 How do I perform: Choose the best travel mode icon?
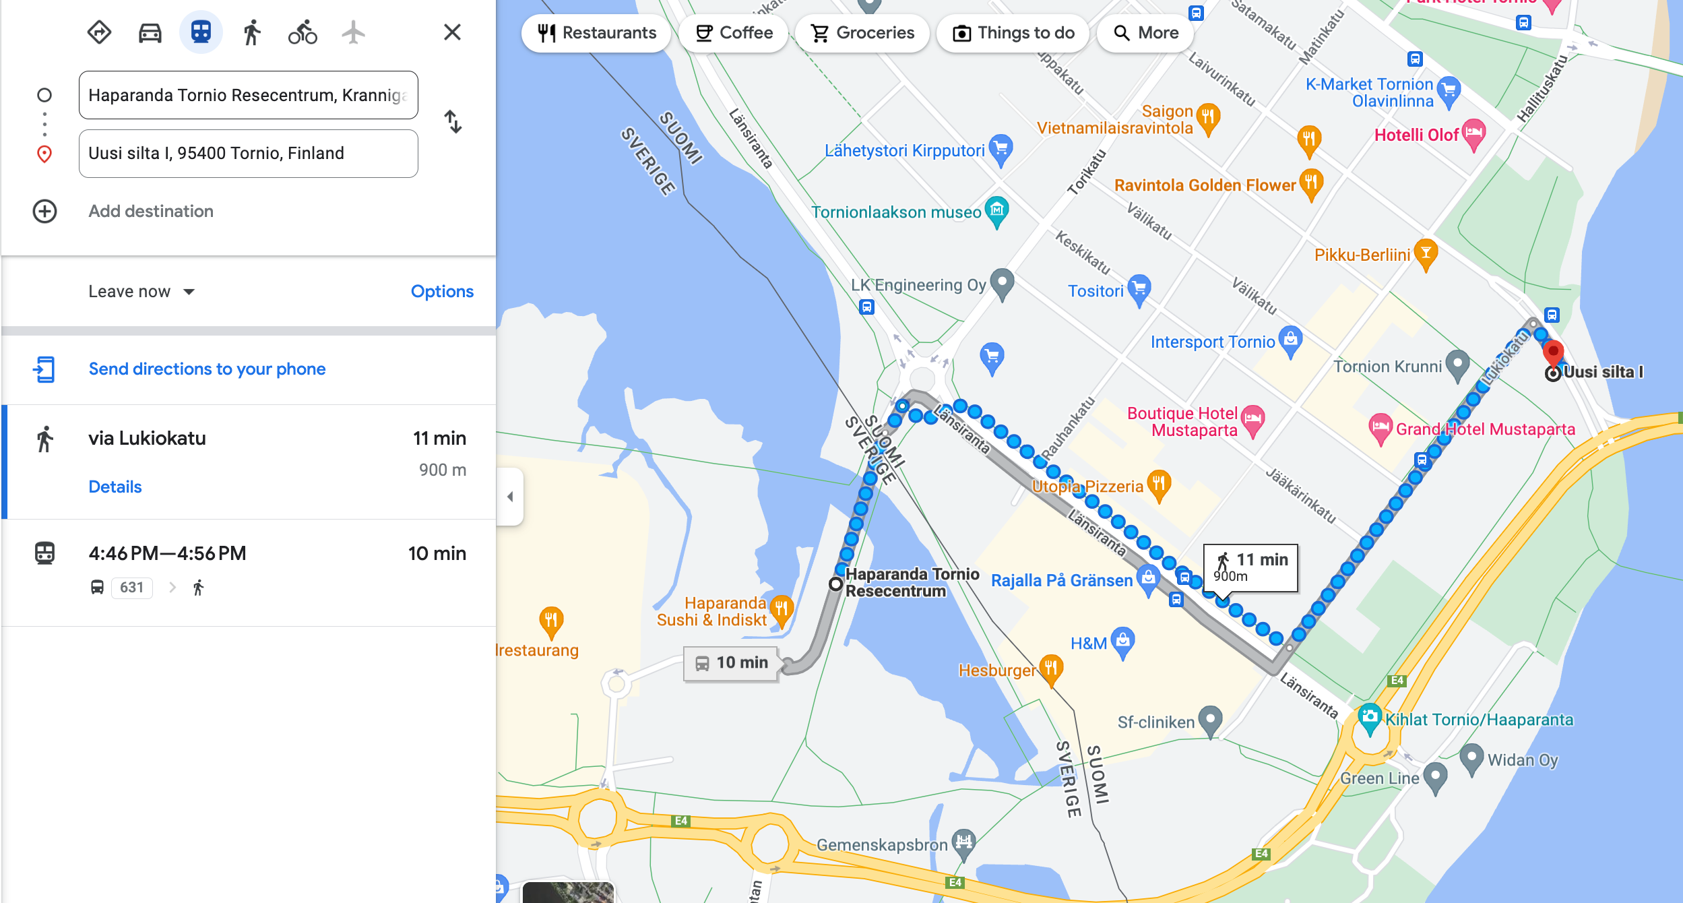point(99,32)
